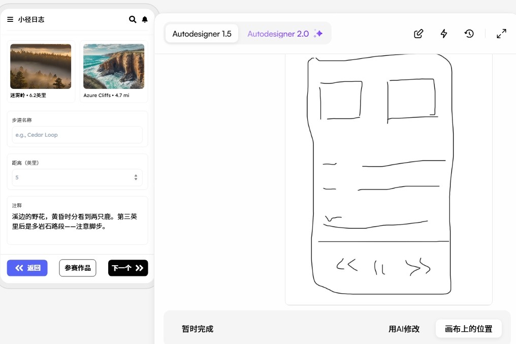
Task: Open notifications bell icon
Action: [x=145, y=19]
